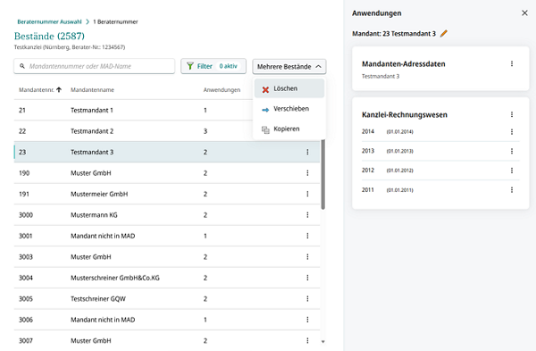536x351 pixels.
Task: Open the Mandanten-Adressdaten card options menu
Action: tap(512, 63)
